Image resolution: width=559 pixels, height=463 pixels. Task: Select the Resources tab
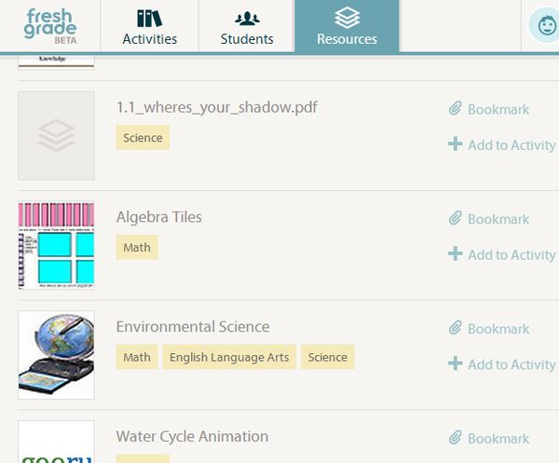coord(347,26)
